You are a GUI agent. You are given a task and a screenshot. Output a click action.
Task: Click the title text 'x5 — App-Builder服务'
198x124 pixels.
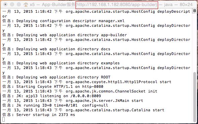click(52, 5)
